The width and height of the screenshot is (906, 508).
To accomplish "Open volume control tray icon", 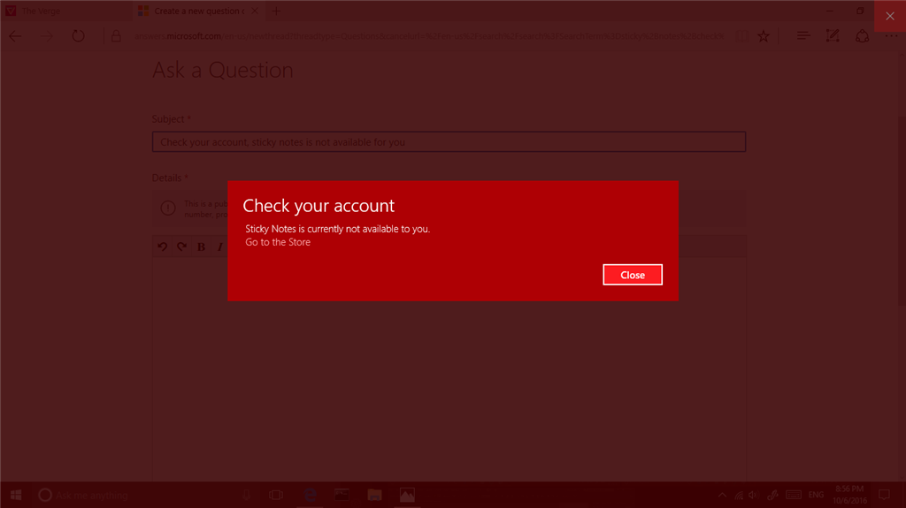I will click(753, 495).
